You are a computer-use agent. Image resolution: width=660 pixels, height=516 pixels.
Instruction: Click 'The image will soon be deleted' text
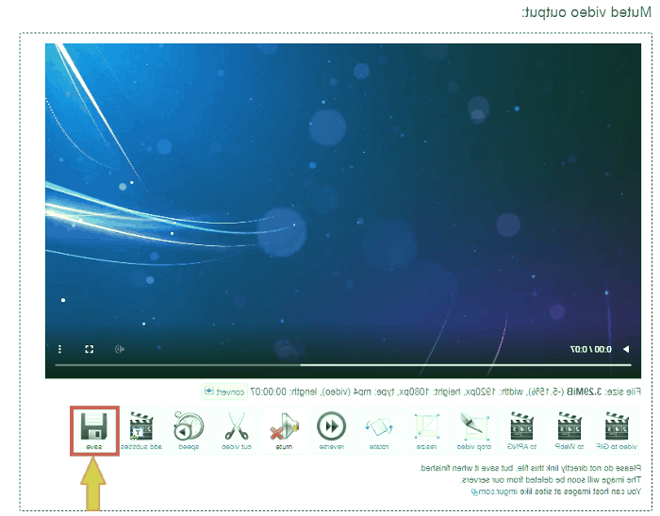pos(551,480)
